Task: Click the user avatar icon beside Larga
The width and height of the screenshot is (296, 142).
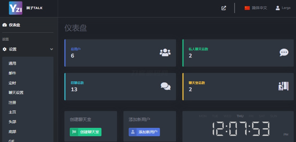Action: [277, 8]
